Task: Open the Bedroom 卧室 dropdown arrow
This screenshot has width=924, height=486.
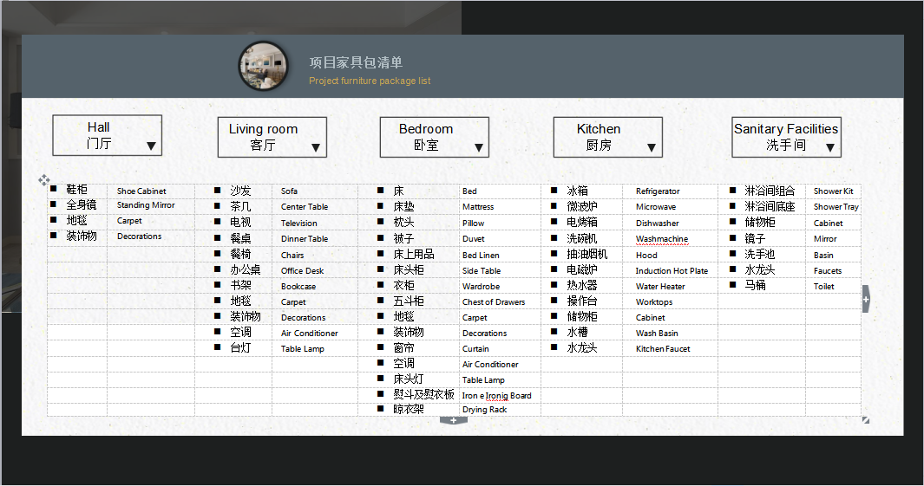Action: click(478, 148)
